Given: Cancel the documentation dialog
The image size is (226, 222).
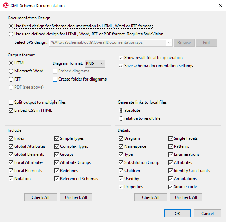Looking at the screenshot, I should point(207,213).
